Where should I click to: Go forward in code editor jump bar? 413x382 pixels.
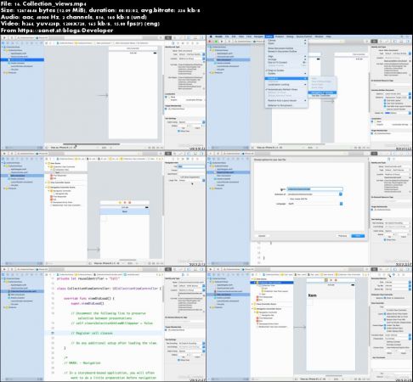tap(54, 274)
